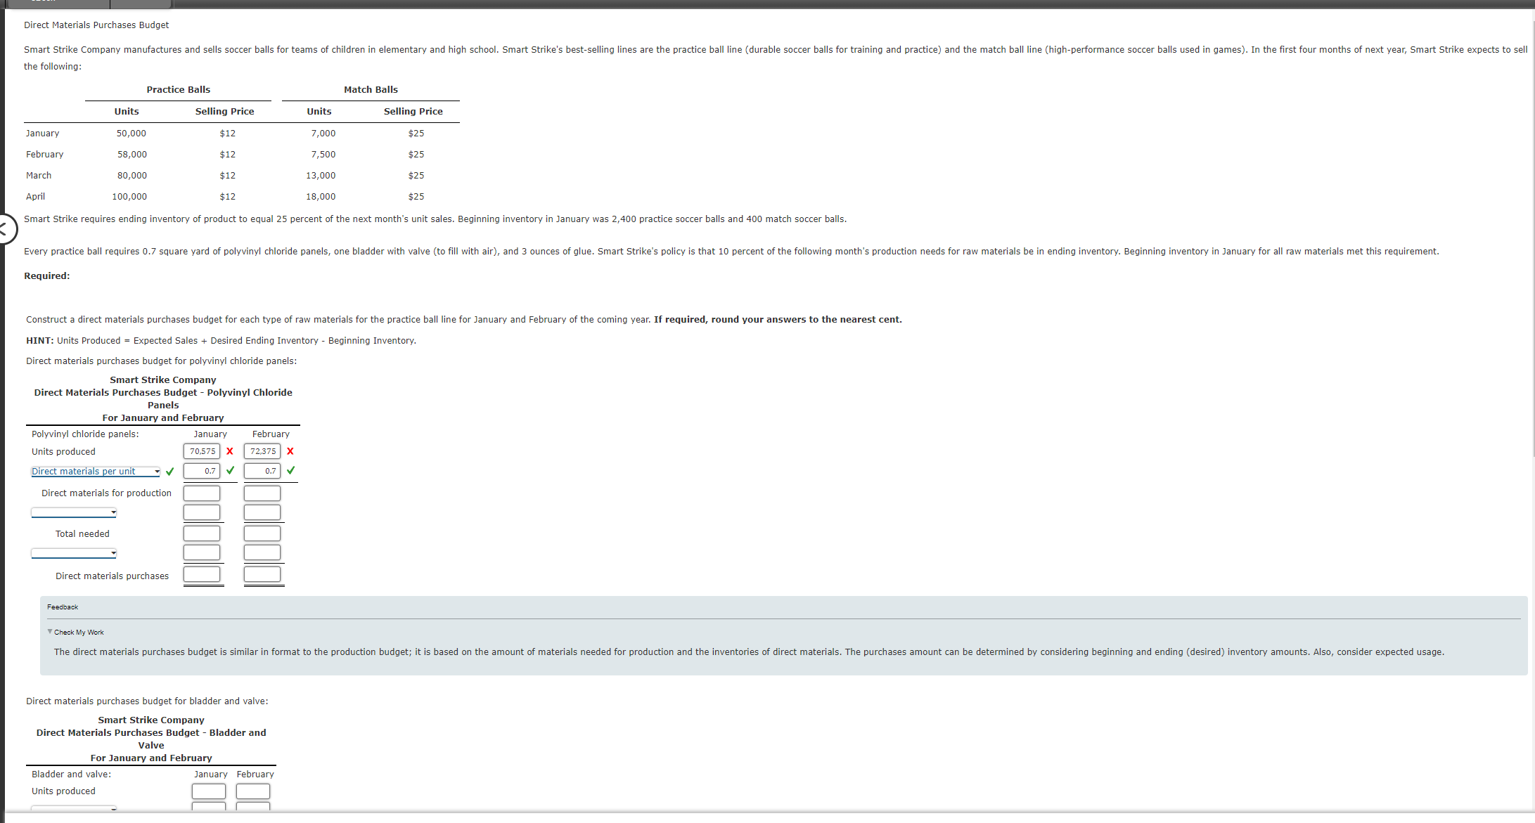Collapse the Check My Work triangle
1535x823 pixels.
50,632
